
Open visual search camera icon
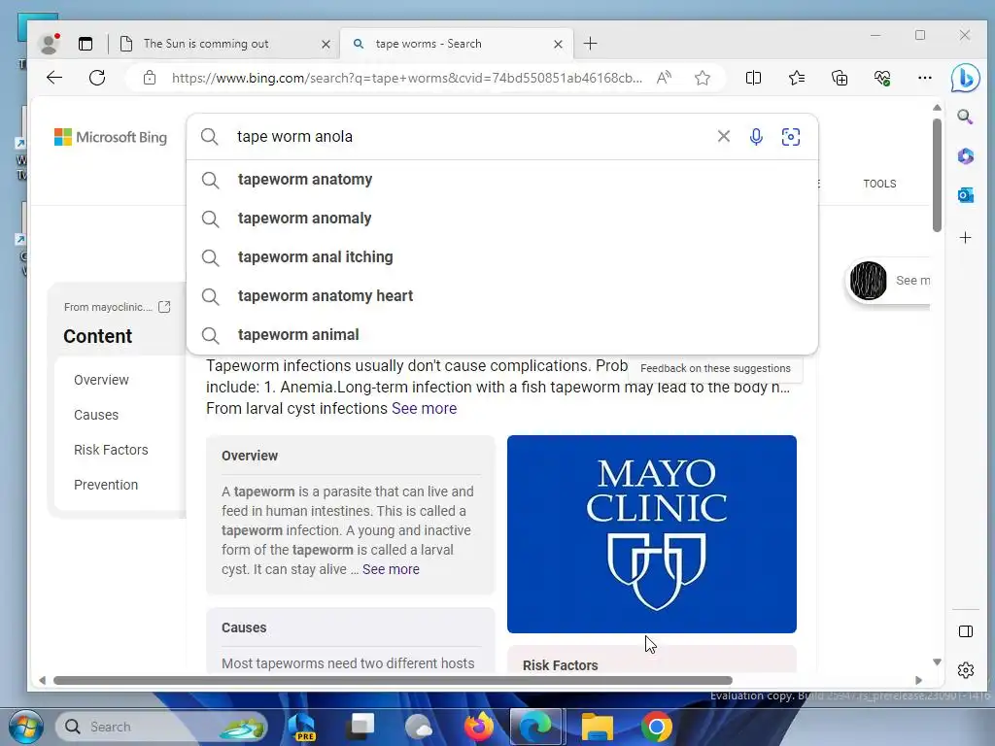pyautogui.click(x=790, y=136)
